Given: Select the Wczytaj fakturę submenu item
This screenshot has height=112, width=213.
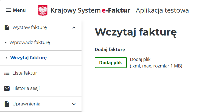Looking at the screenshot, I should (29, 58).
